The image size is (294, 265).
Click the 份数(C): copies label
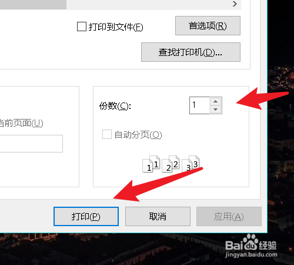pos(115,106)
